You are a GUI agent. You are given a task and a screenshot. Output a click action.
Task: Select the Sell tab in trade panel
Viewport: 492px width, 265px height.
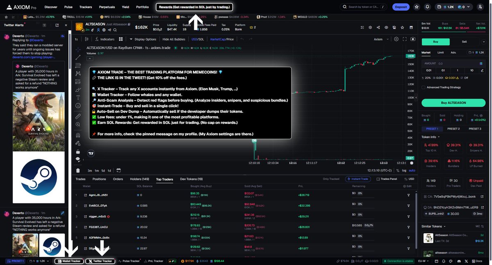coord(465,42)
